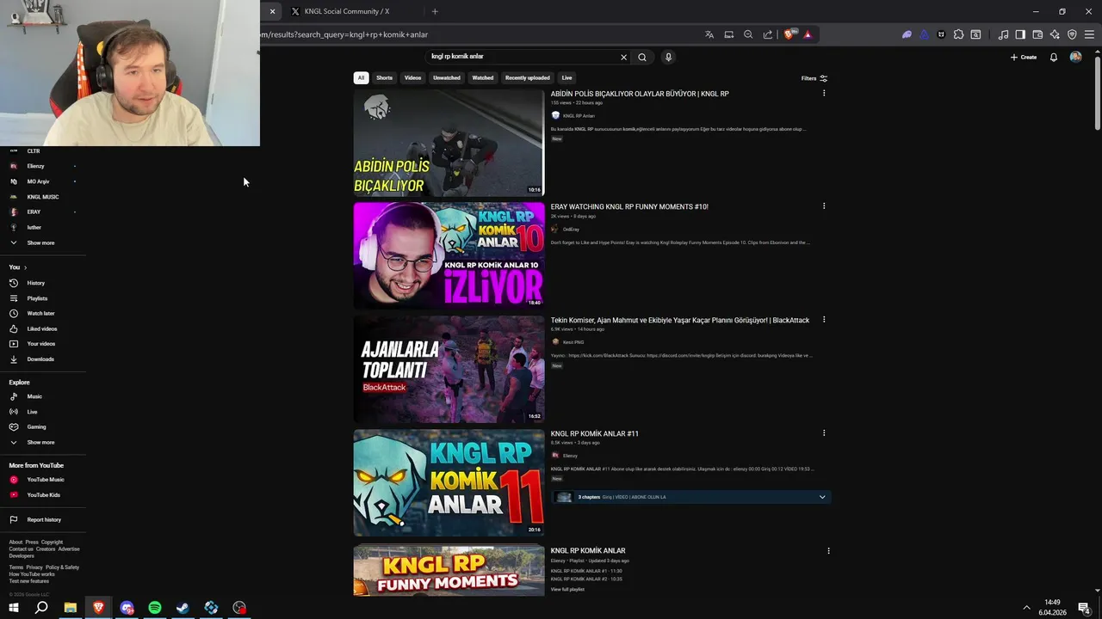Open Steam from the taskbar
1102x619 pixels.
tap(183, 608)
